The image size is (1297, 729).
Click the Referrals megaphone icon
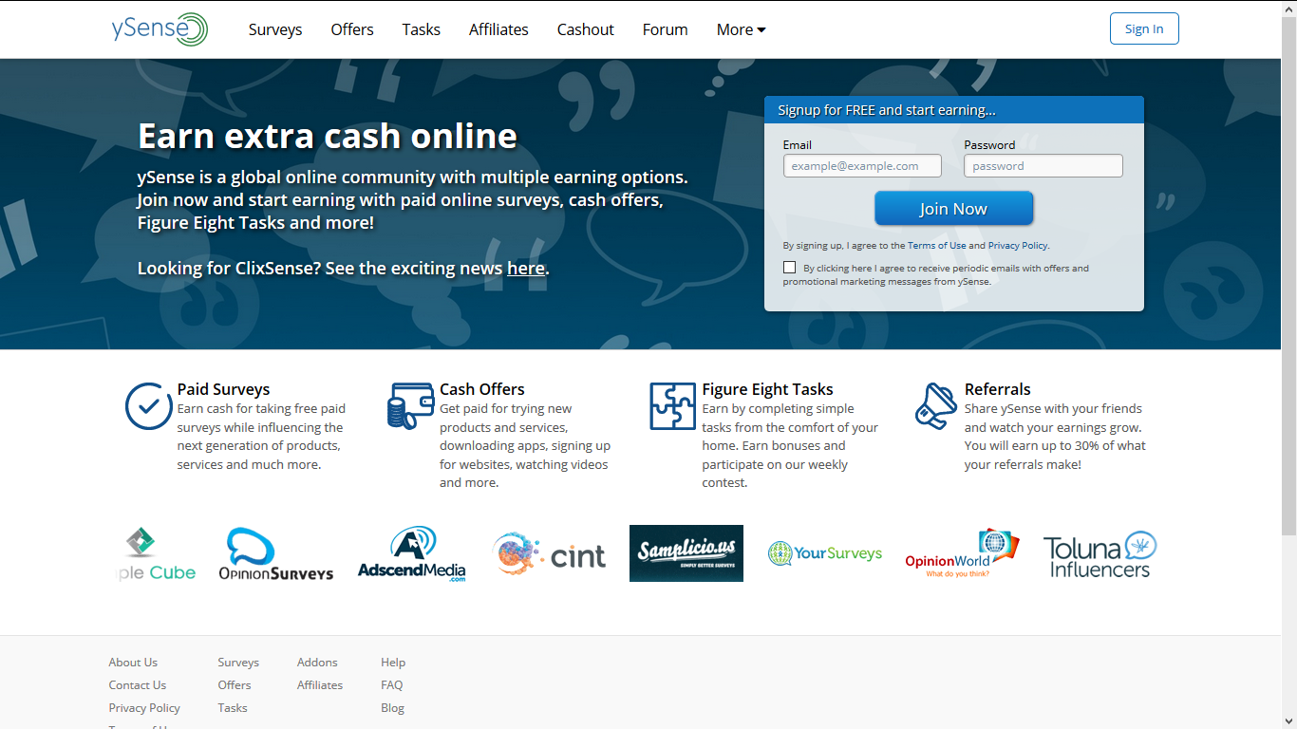(x=936, y=406)
